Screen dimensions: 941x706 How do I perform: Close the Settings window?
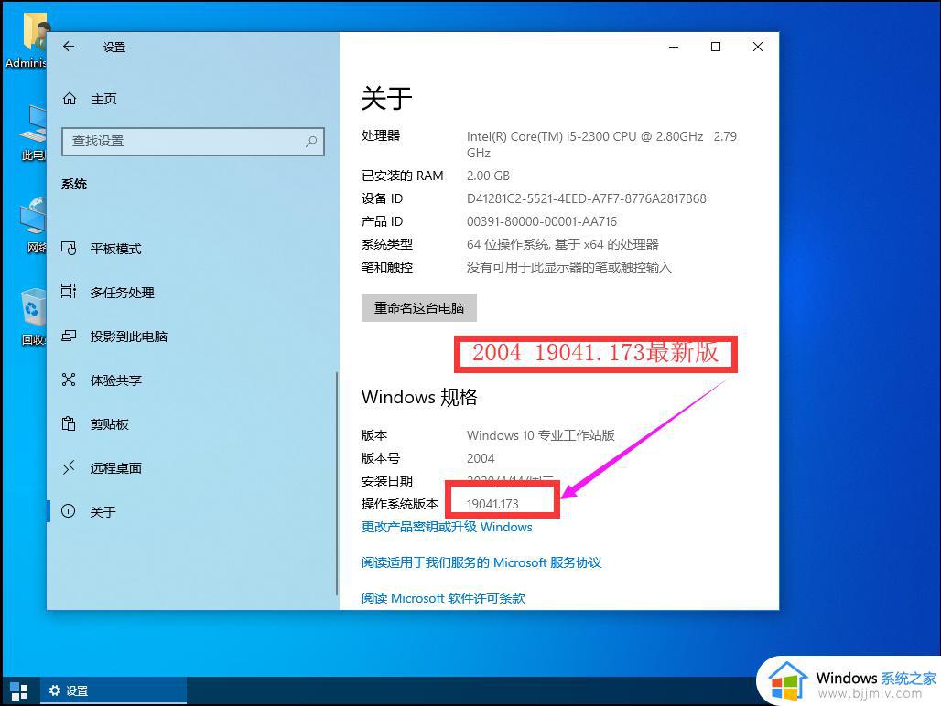(x=757, y=47)
